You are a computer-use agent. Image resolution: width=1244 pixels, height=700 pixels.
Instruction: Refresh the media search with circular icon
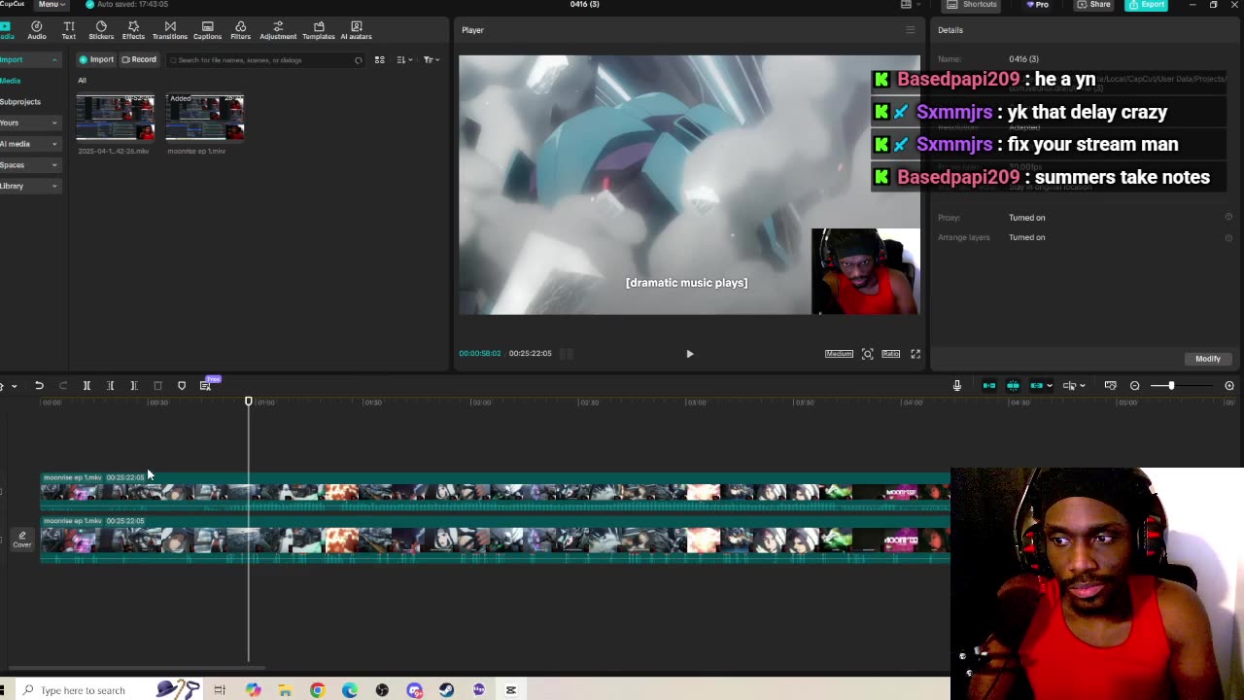[x=358, y=60]
